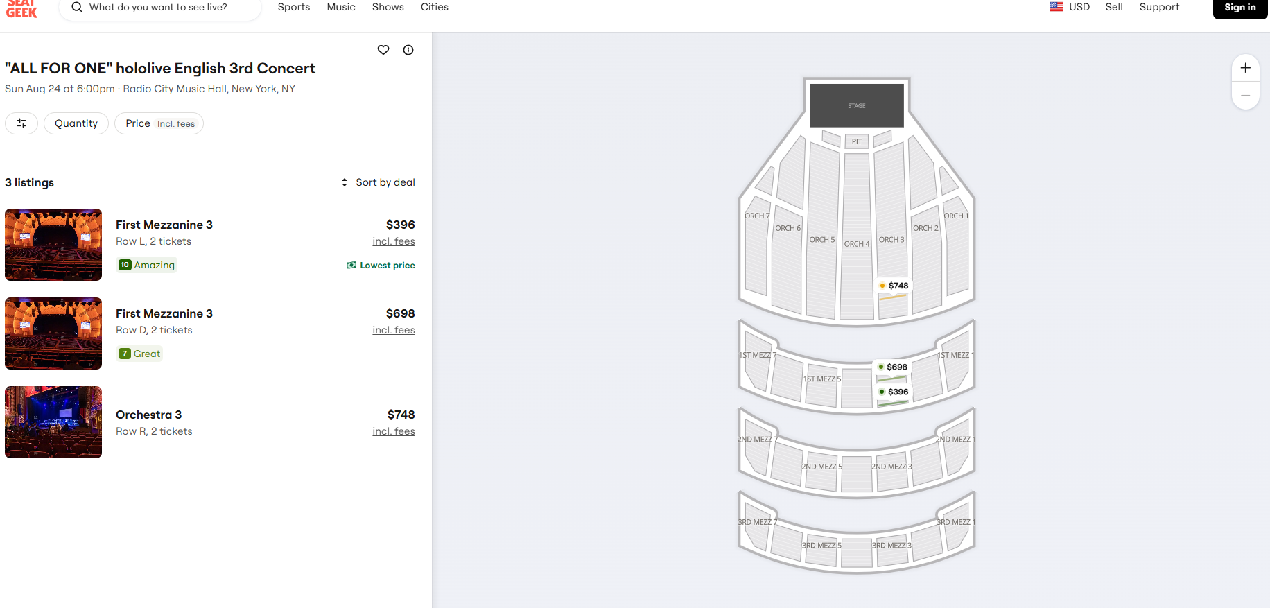1270x608 pixels.
Task: Select the First Mezzanine 3 Row L listing
Action: click(210, 245)
